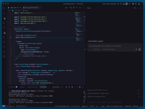The width and height of the screenshot is (145, 109).
Task: Open editor more actions ellipsis
Action: pos(83,7)
